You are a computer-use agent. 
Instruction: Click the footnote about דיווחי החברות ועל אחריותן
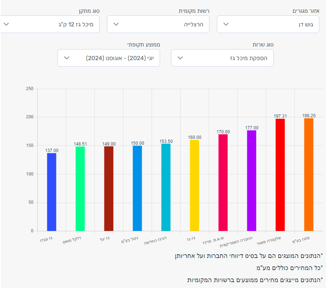tap(249, 256)
